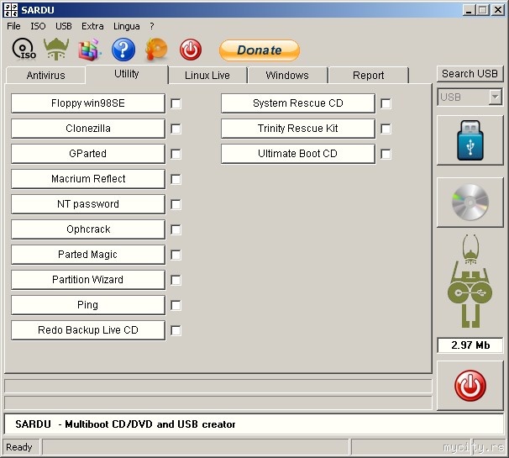Image resolution: width=509 pixels, height=458 pixels.
Task: Click the colorful cubes toolbar icon
Action: point(90,50)
